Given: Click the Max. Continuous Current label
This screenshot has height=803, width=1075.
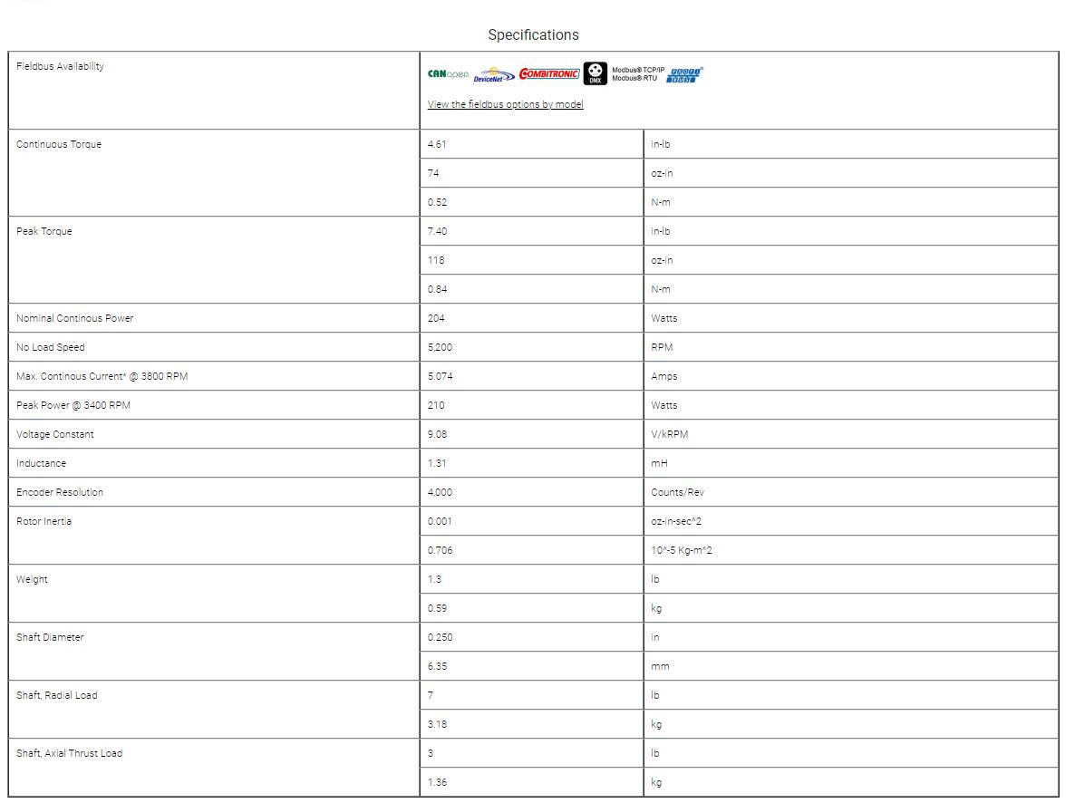Looking at the screenshot, I should pos(102,376).
